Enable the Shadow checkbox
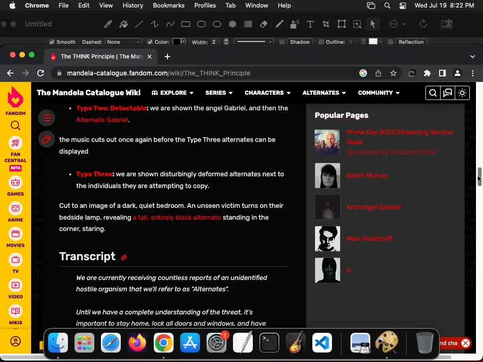 pos(282,42)
